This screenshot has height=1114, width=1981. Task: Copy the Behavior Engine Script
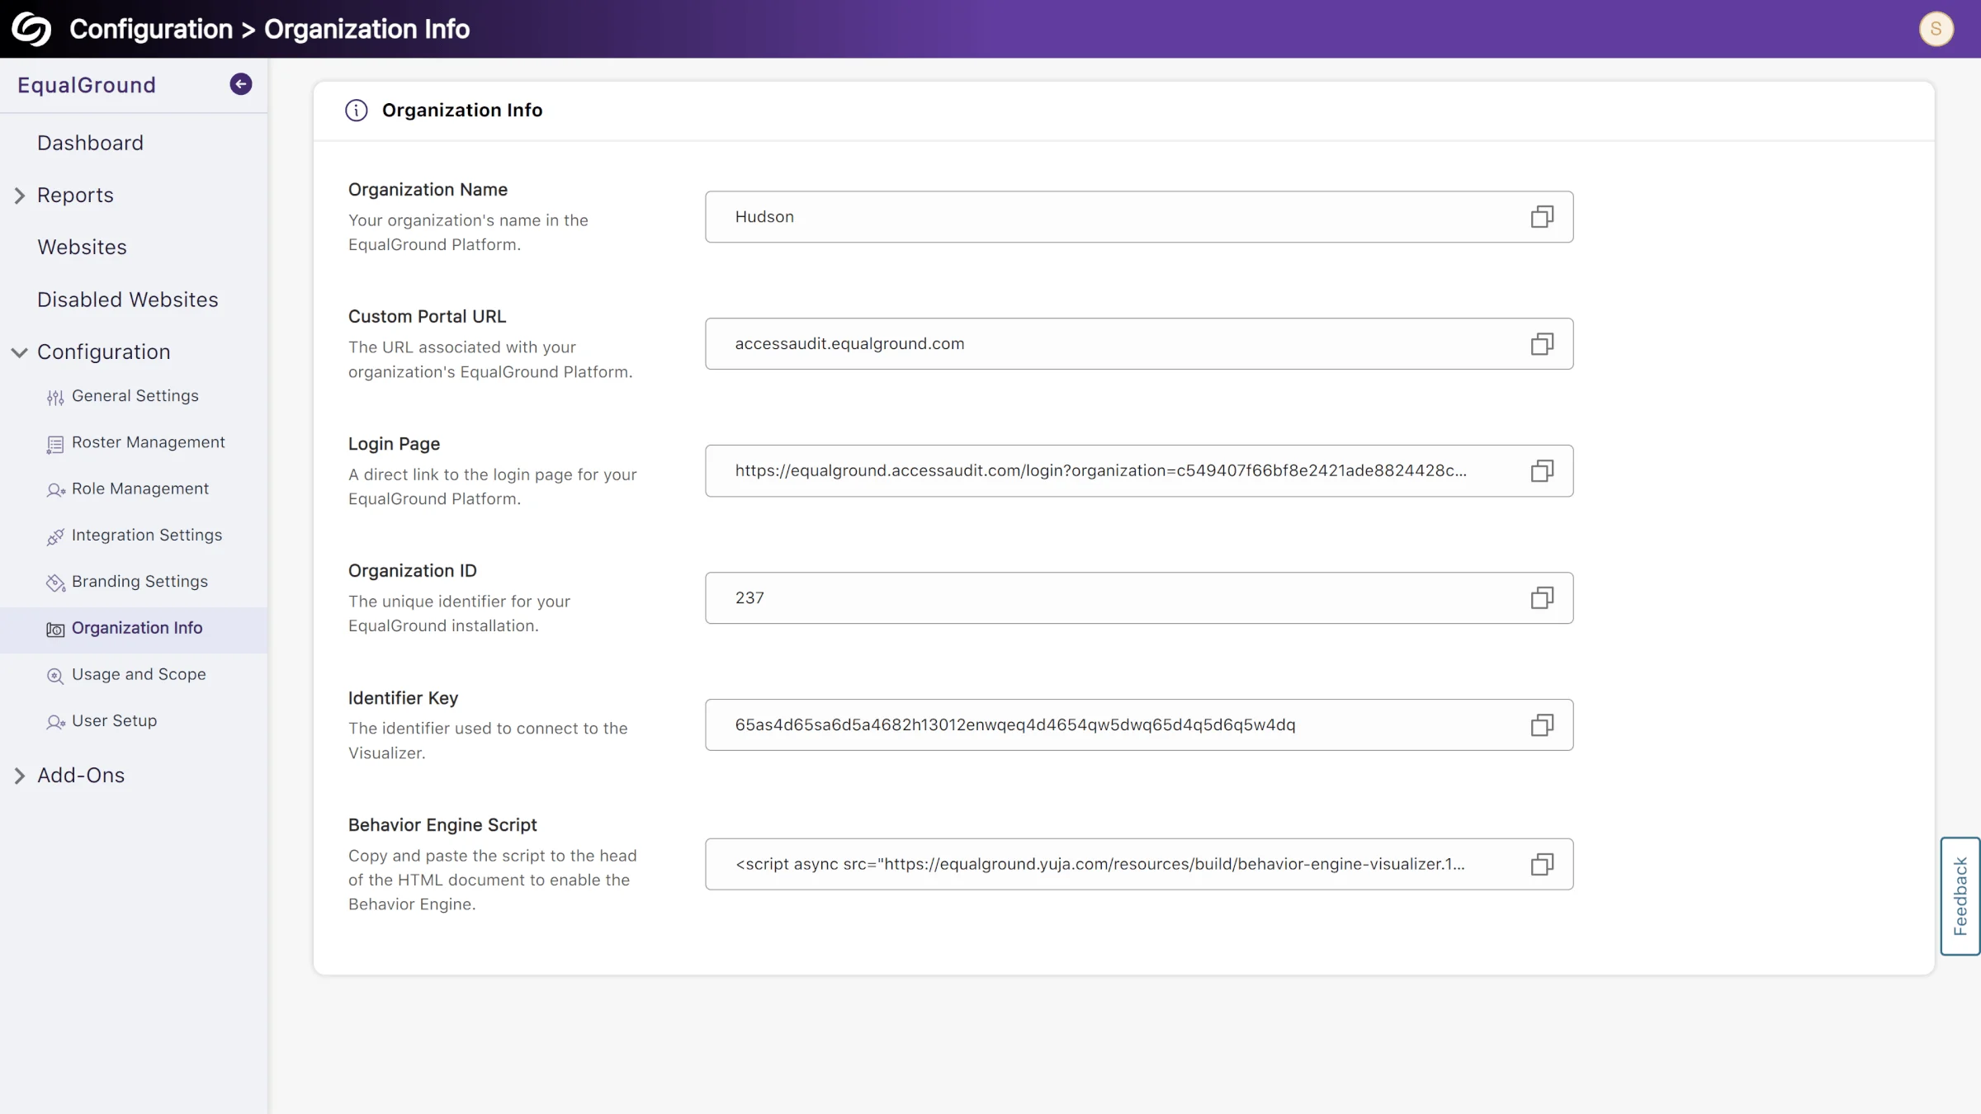[x=1542, y=865]
